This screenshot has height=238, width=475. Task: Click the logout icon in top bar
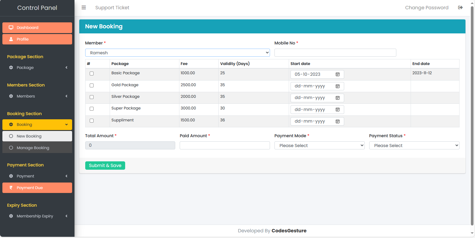click(460, 7)
